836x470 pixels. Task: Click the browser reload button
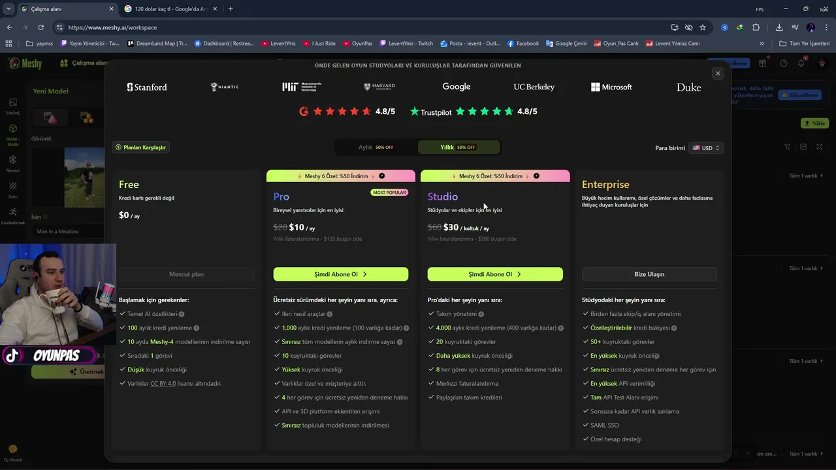tap(40, 27)
